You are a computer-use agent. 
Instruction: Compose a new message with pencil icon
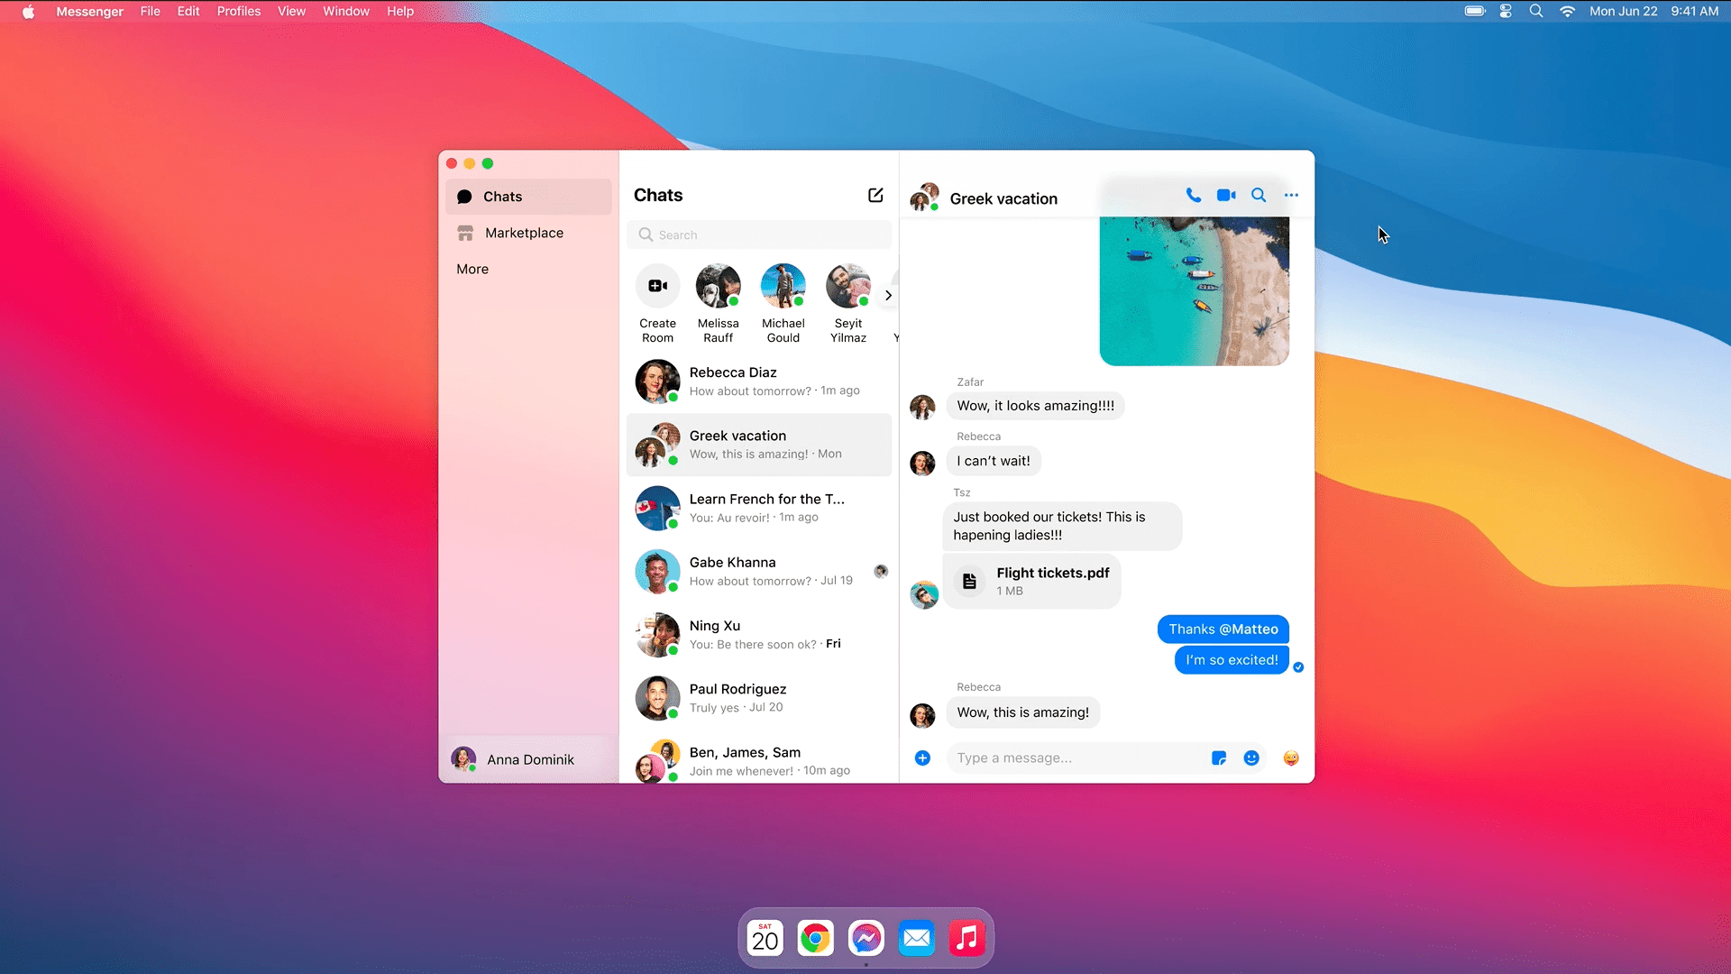(x=875, y=195)
